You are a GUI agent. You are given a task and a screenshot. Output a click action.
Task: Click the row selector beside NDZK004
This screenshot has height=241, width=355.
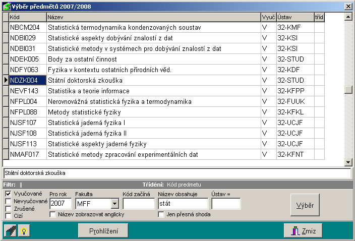click(x=6, y=80)
